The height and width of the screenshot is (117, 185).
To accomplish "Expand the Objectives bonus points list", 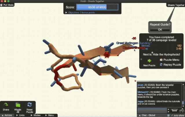I will tap(80, 12).
